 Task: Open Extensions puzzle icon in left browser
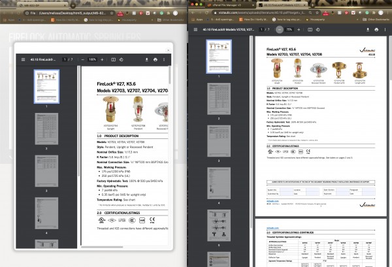click(169, 13)
